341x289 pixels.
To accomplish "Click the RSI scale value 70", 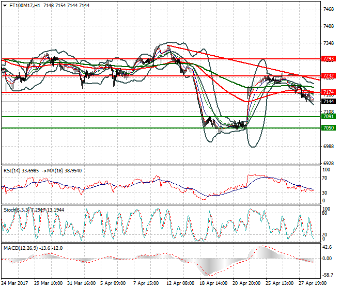I will pos(324,178).
